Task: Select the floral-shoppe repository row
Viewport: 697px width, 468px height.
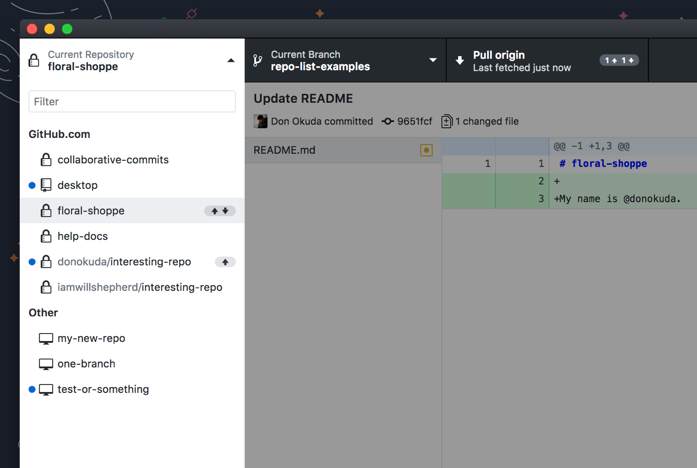Action: pos(132,210)
